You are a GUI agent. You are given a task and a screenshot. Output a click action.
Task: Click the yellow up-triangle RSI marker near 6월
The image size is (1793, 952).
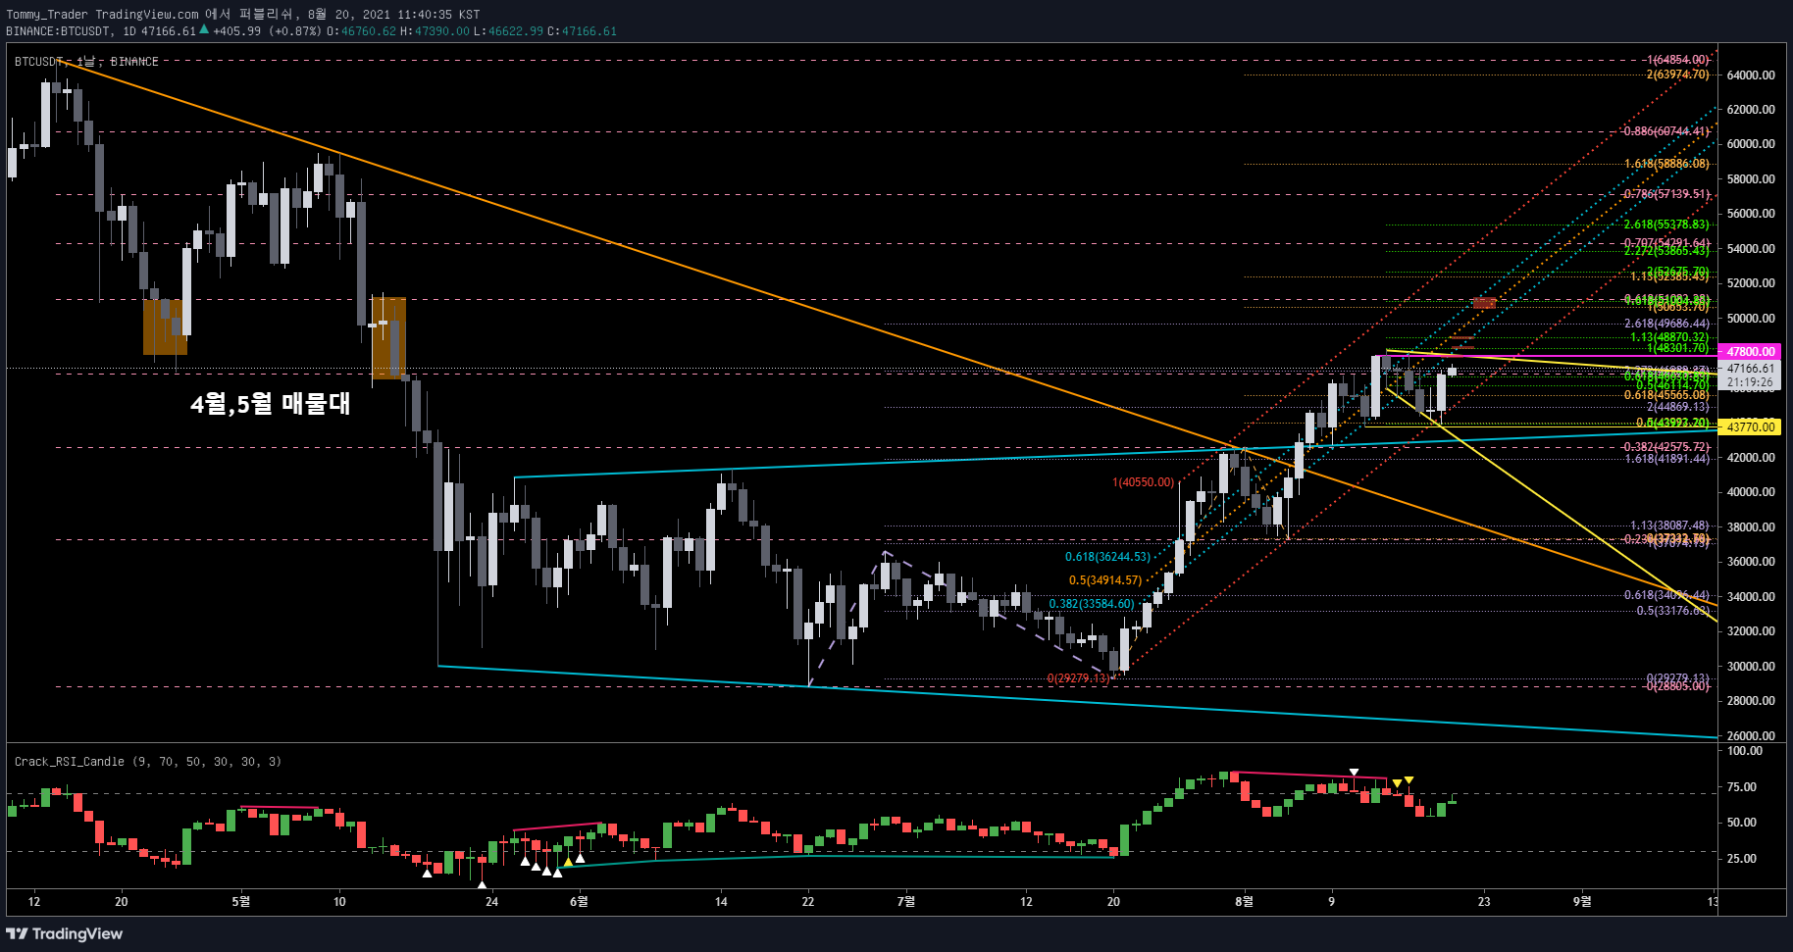[x=568, y=862]
